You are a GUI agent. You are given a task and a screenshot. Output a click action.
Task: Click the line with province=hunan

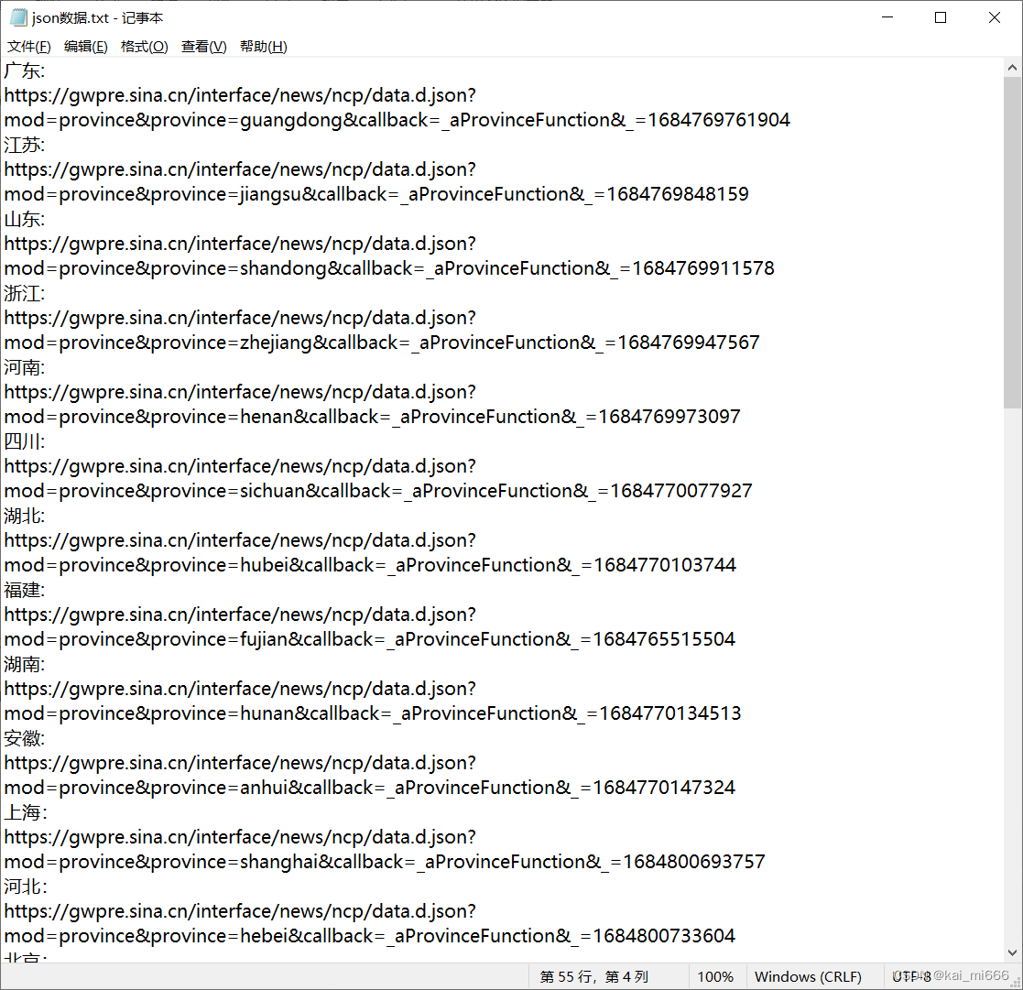[x=373, y=713]
